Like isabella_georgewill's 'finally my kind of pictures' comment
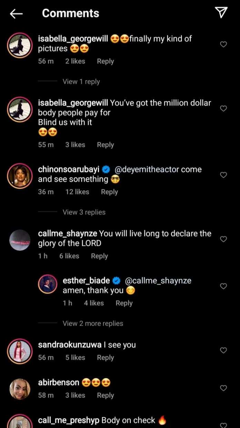Image resolution: width=240 pixels, height=428 pixels. point(223,44)
